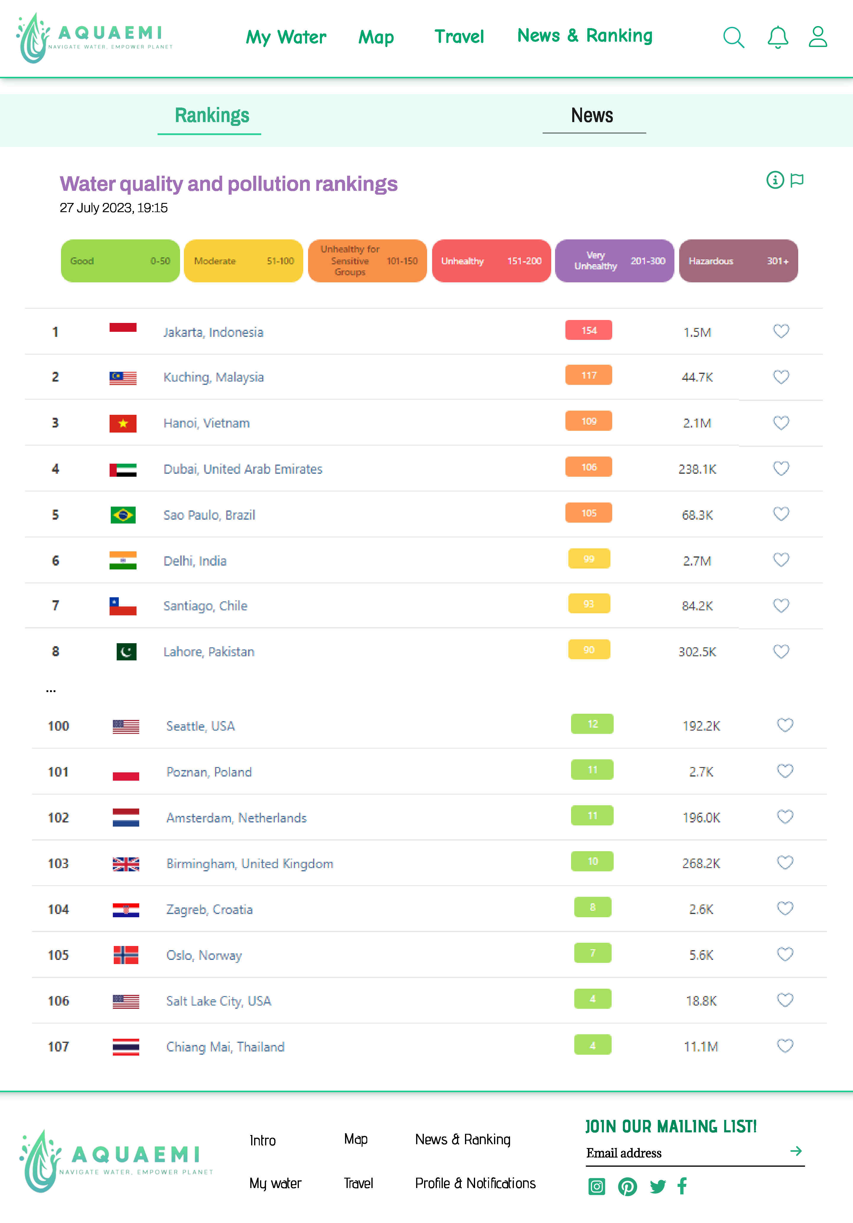This screenshot has width=853, height=1223.
Task: Favorite Oslo, Norway using heart
Action: click(785, 953)
